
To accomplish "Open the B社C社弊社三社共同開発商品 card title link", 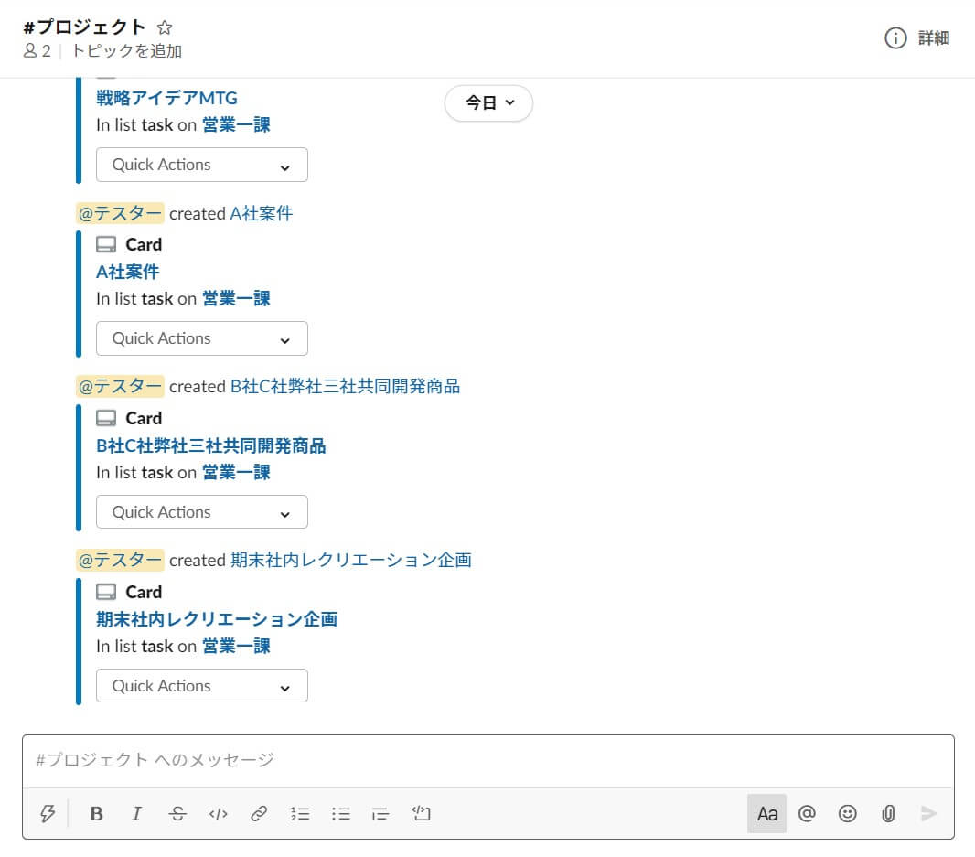I will click(x=210, y=445).
